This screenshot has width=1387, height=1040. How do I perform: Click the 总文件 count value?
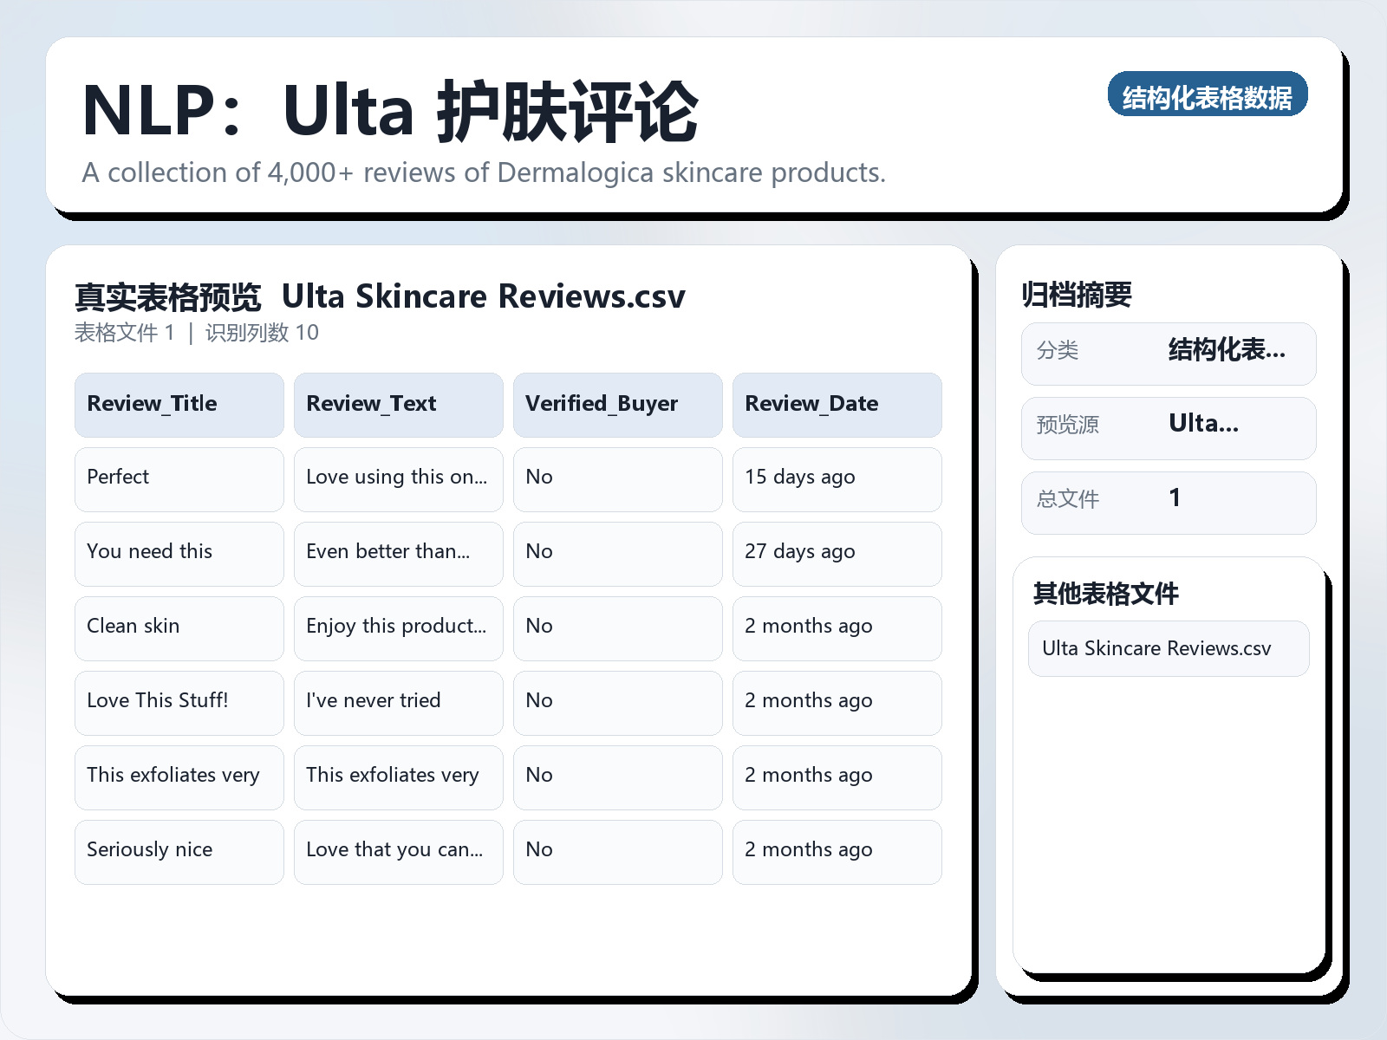click(1175, 499)
